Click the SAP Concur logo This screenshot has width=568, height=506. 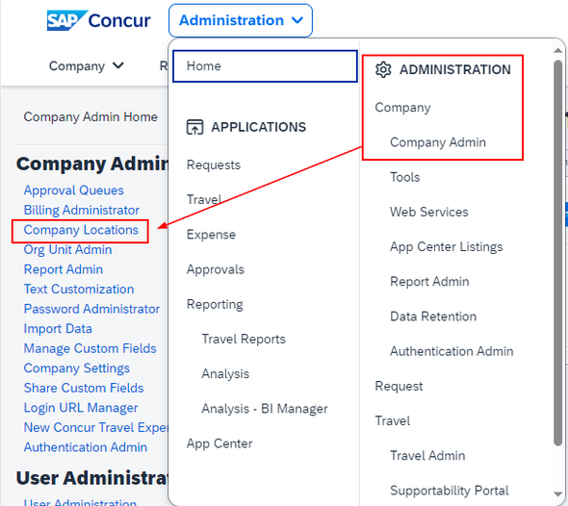click(98, 20)
